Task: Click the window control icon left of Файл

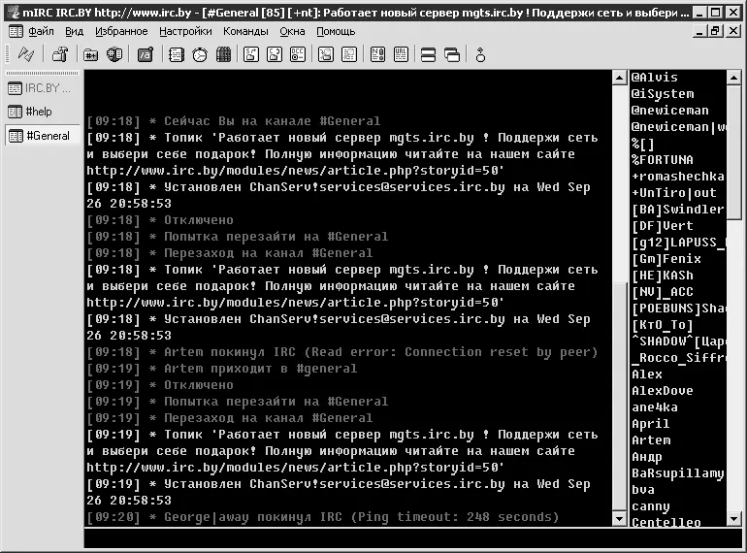Action: [x=16, y=31]
